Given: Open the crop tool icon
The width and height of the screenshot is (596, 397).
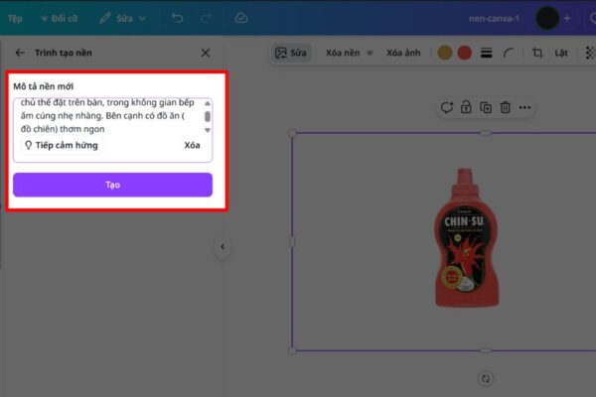Looking at the screenshot, I should point(537,53).
